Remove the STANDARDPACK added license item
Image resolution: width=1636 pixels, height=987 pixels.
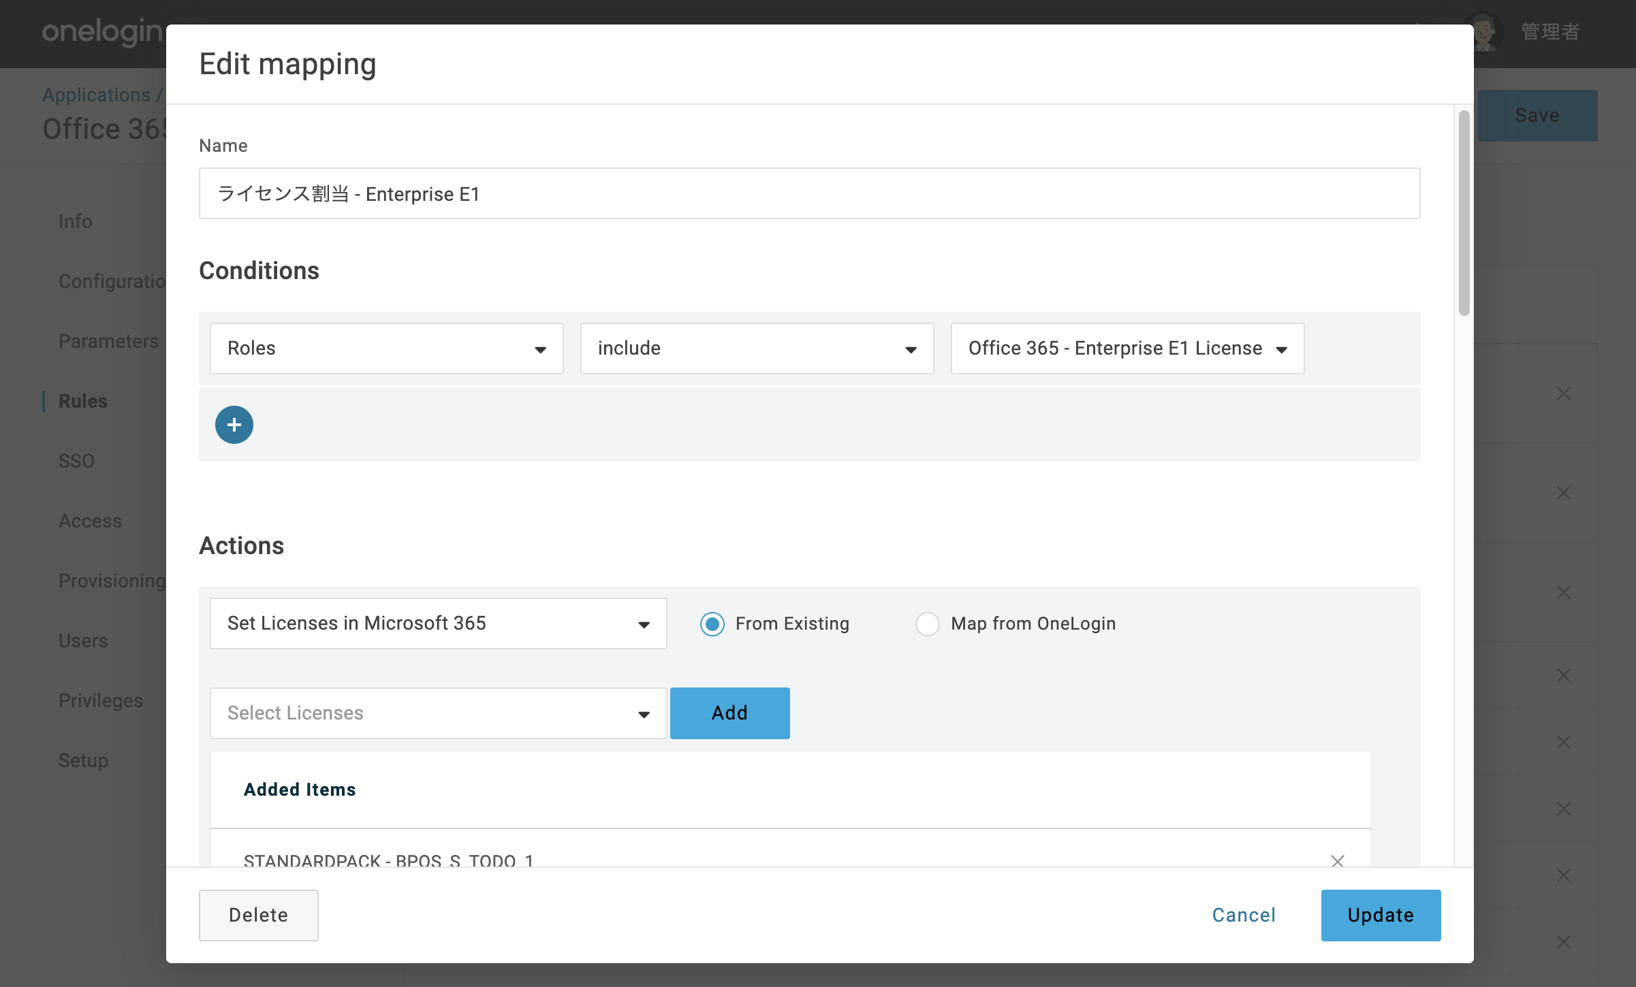tap(1338, 861)
